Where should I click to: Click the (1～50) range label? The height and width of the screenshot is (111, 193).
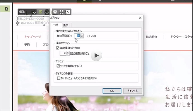point(91,36)
